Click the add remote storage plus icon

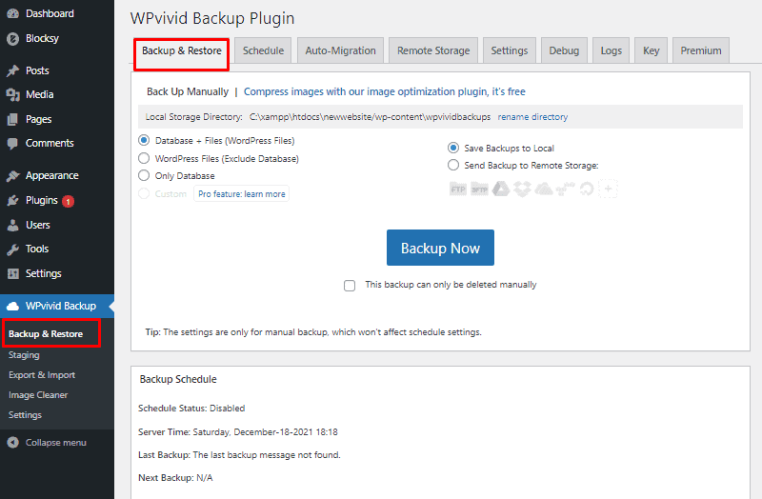tap(608, 189)
